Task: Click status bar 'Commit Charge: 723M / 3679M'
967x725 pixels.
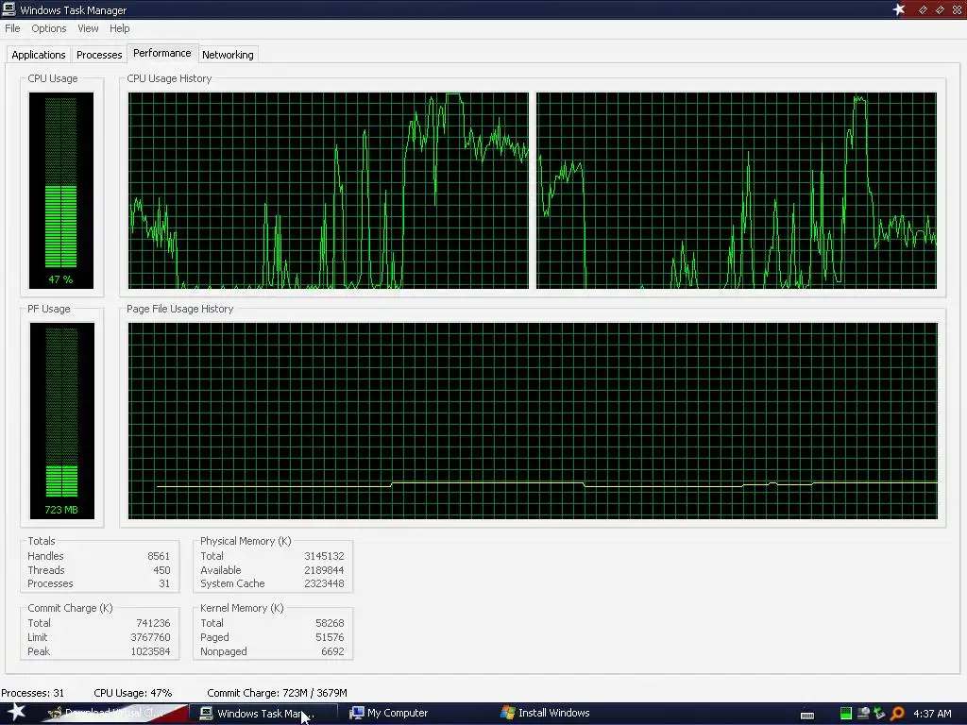Action: tap(277, 693)
